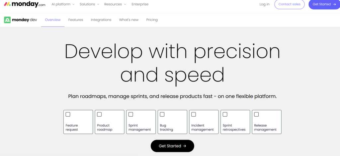Click the monday.com logo
The height and width of the screenshot is (156, 340).
[x=25, y=4]
